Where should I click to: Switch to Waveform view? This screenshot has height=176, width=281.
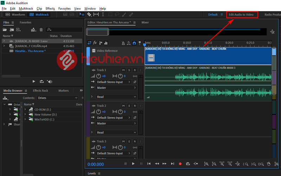coord(15,14)
